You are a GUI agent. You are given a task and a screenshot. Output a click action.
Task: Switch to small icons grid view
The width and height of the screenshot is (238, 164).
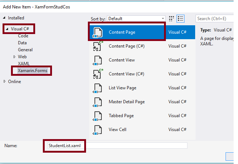point(172,19)
